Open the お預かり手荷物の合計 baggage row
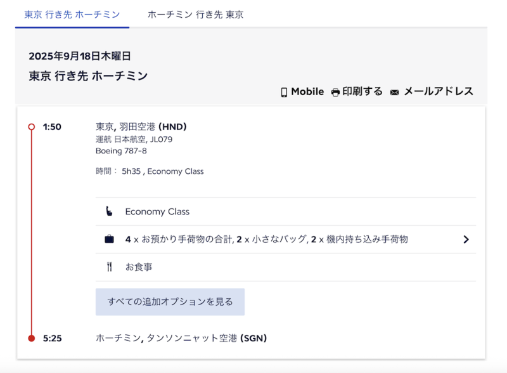 pyautogui.click(x=286, y=239)
